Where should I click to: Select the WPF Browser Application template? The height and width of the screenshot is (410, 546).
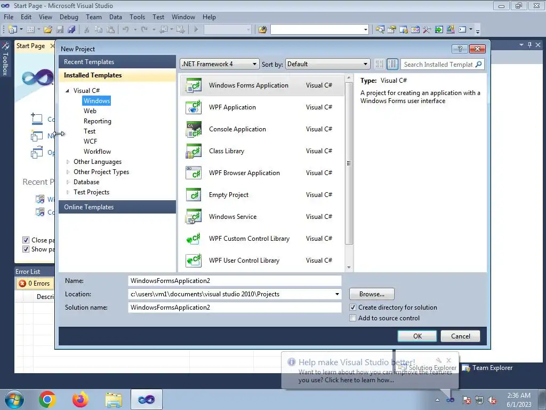point(262,173)
